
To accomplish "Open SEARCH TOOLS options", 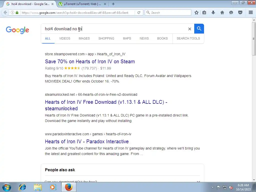I will [188, 38].
